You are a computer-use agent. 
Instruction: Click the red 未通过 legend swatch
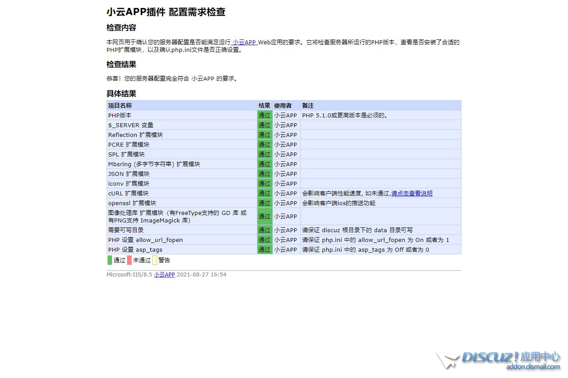coord(129,260)
